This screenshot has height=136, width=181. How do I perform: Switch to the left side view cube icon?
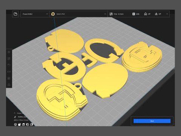pos(28,125)
